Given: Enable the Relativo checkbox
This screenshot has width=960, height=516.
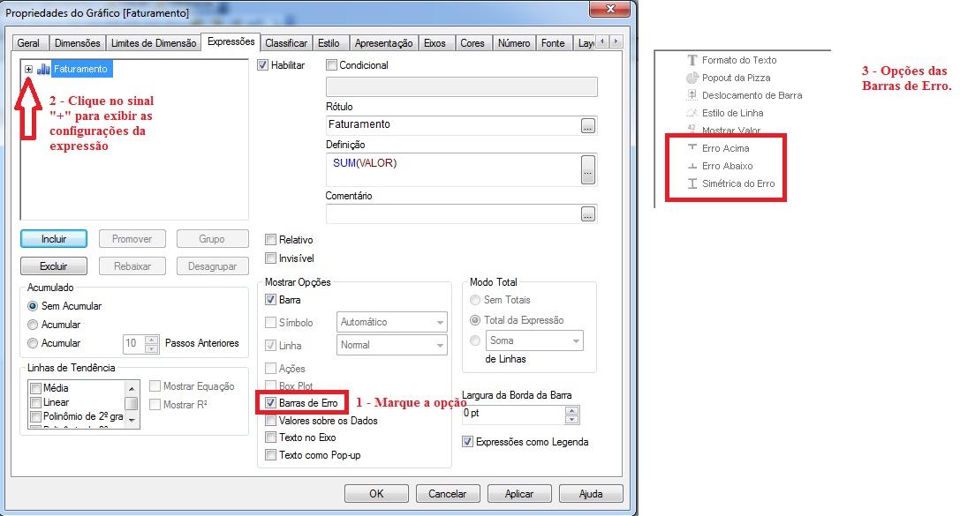Looking at the screenshot, I should coord(271,240).
